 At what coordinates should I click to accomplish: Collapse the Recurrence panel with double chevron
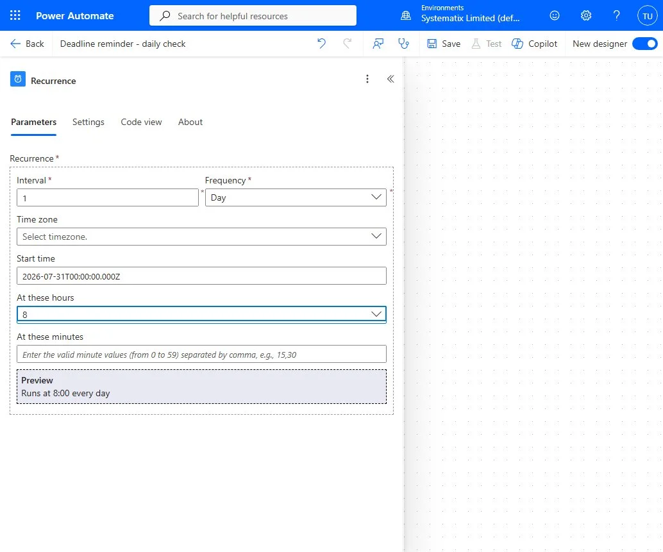tap(390, 79)
